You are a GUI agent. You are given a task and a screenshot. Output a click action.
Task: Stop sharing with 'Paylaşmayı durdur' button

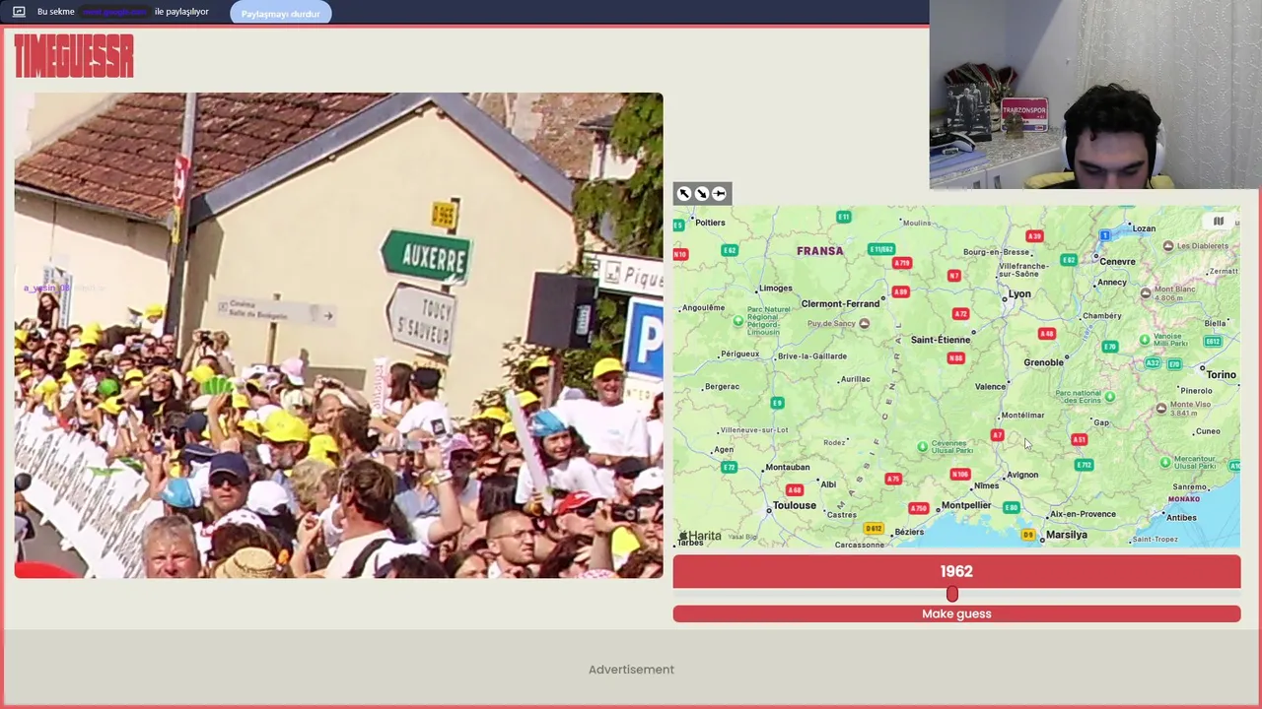[281, 13]
